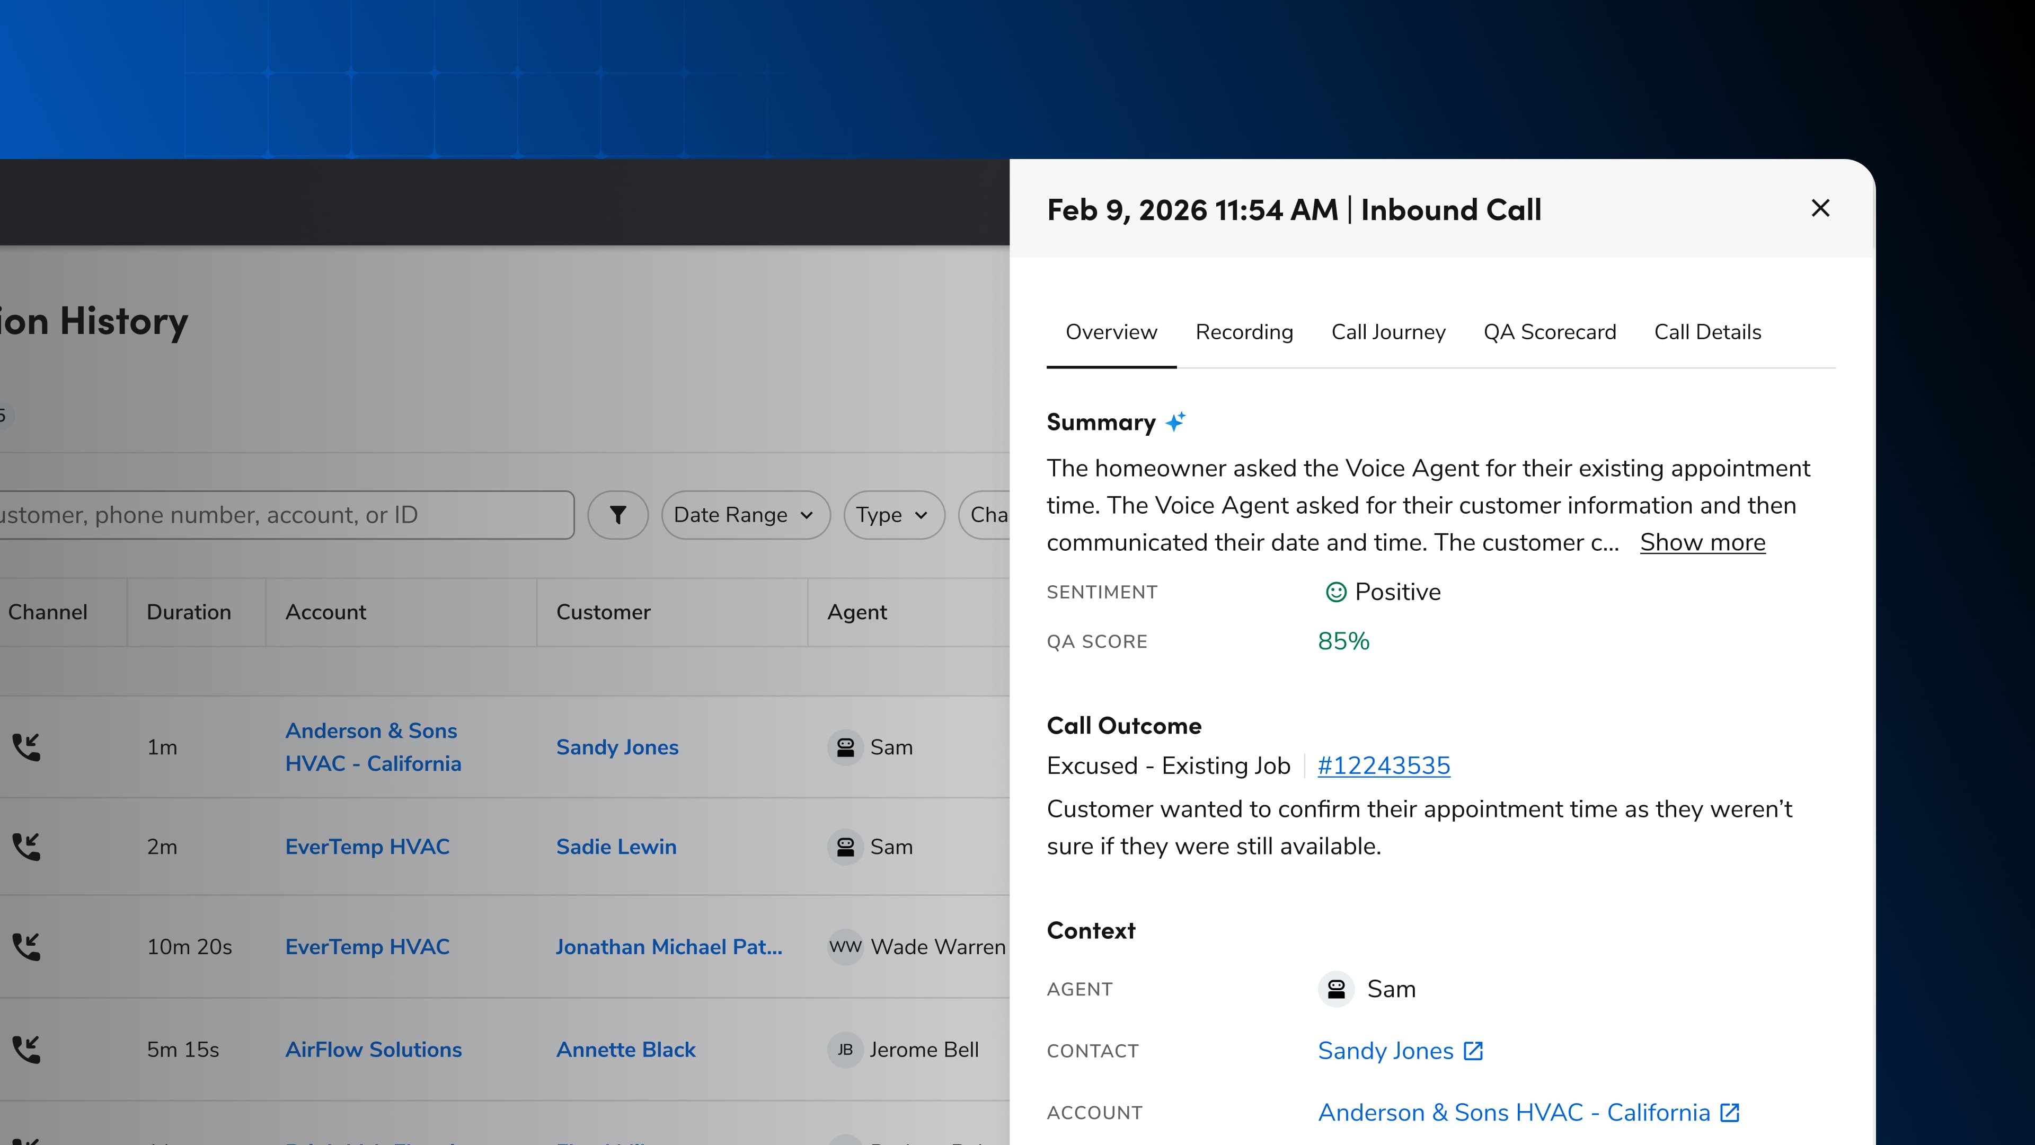The image size is (2035, 1145).
Task: Select the Call Journey tab
Action: 1388,332
